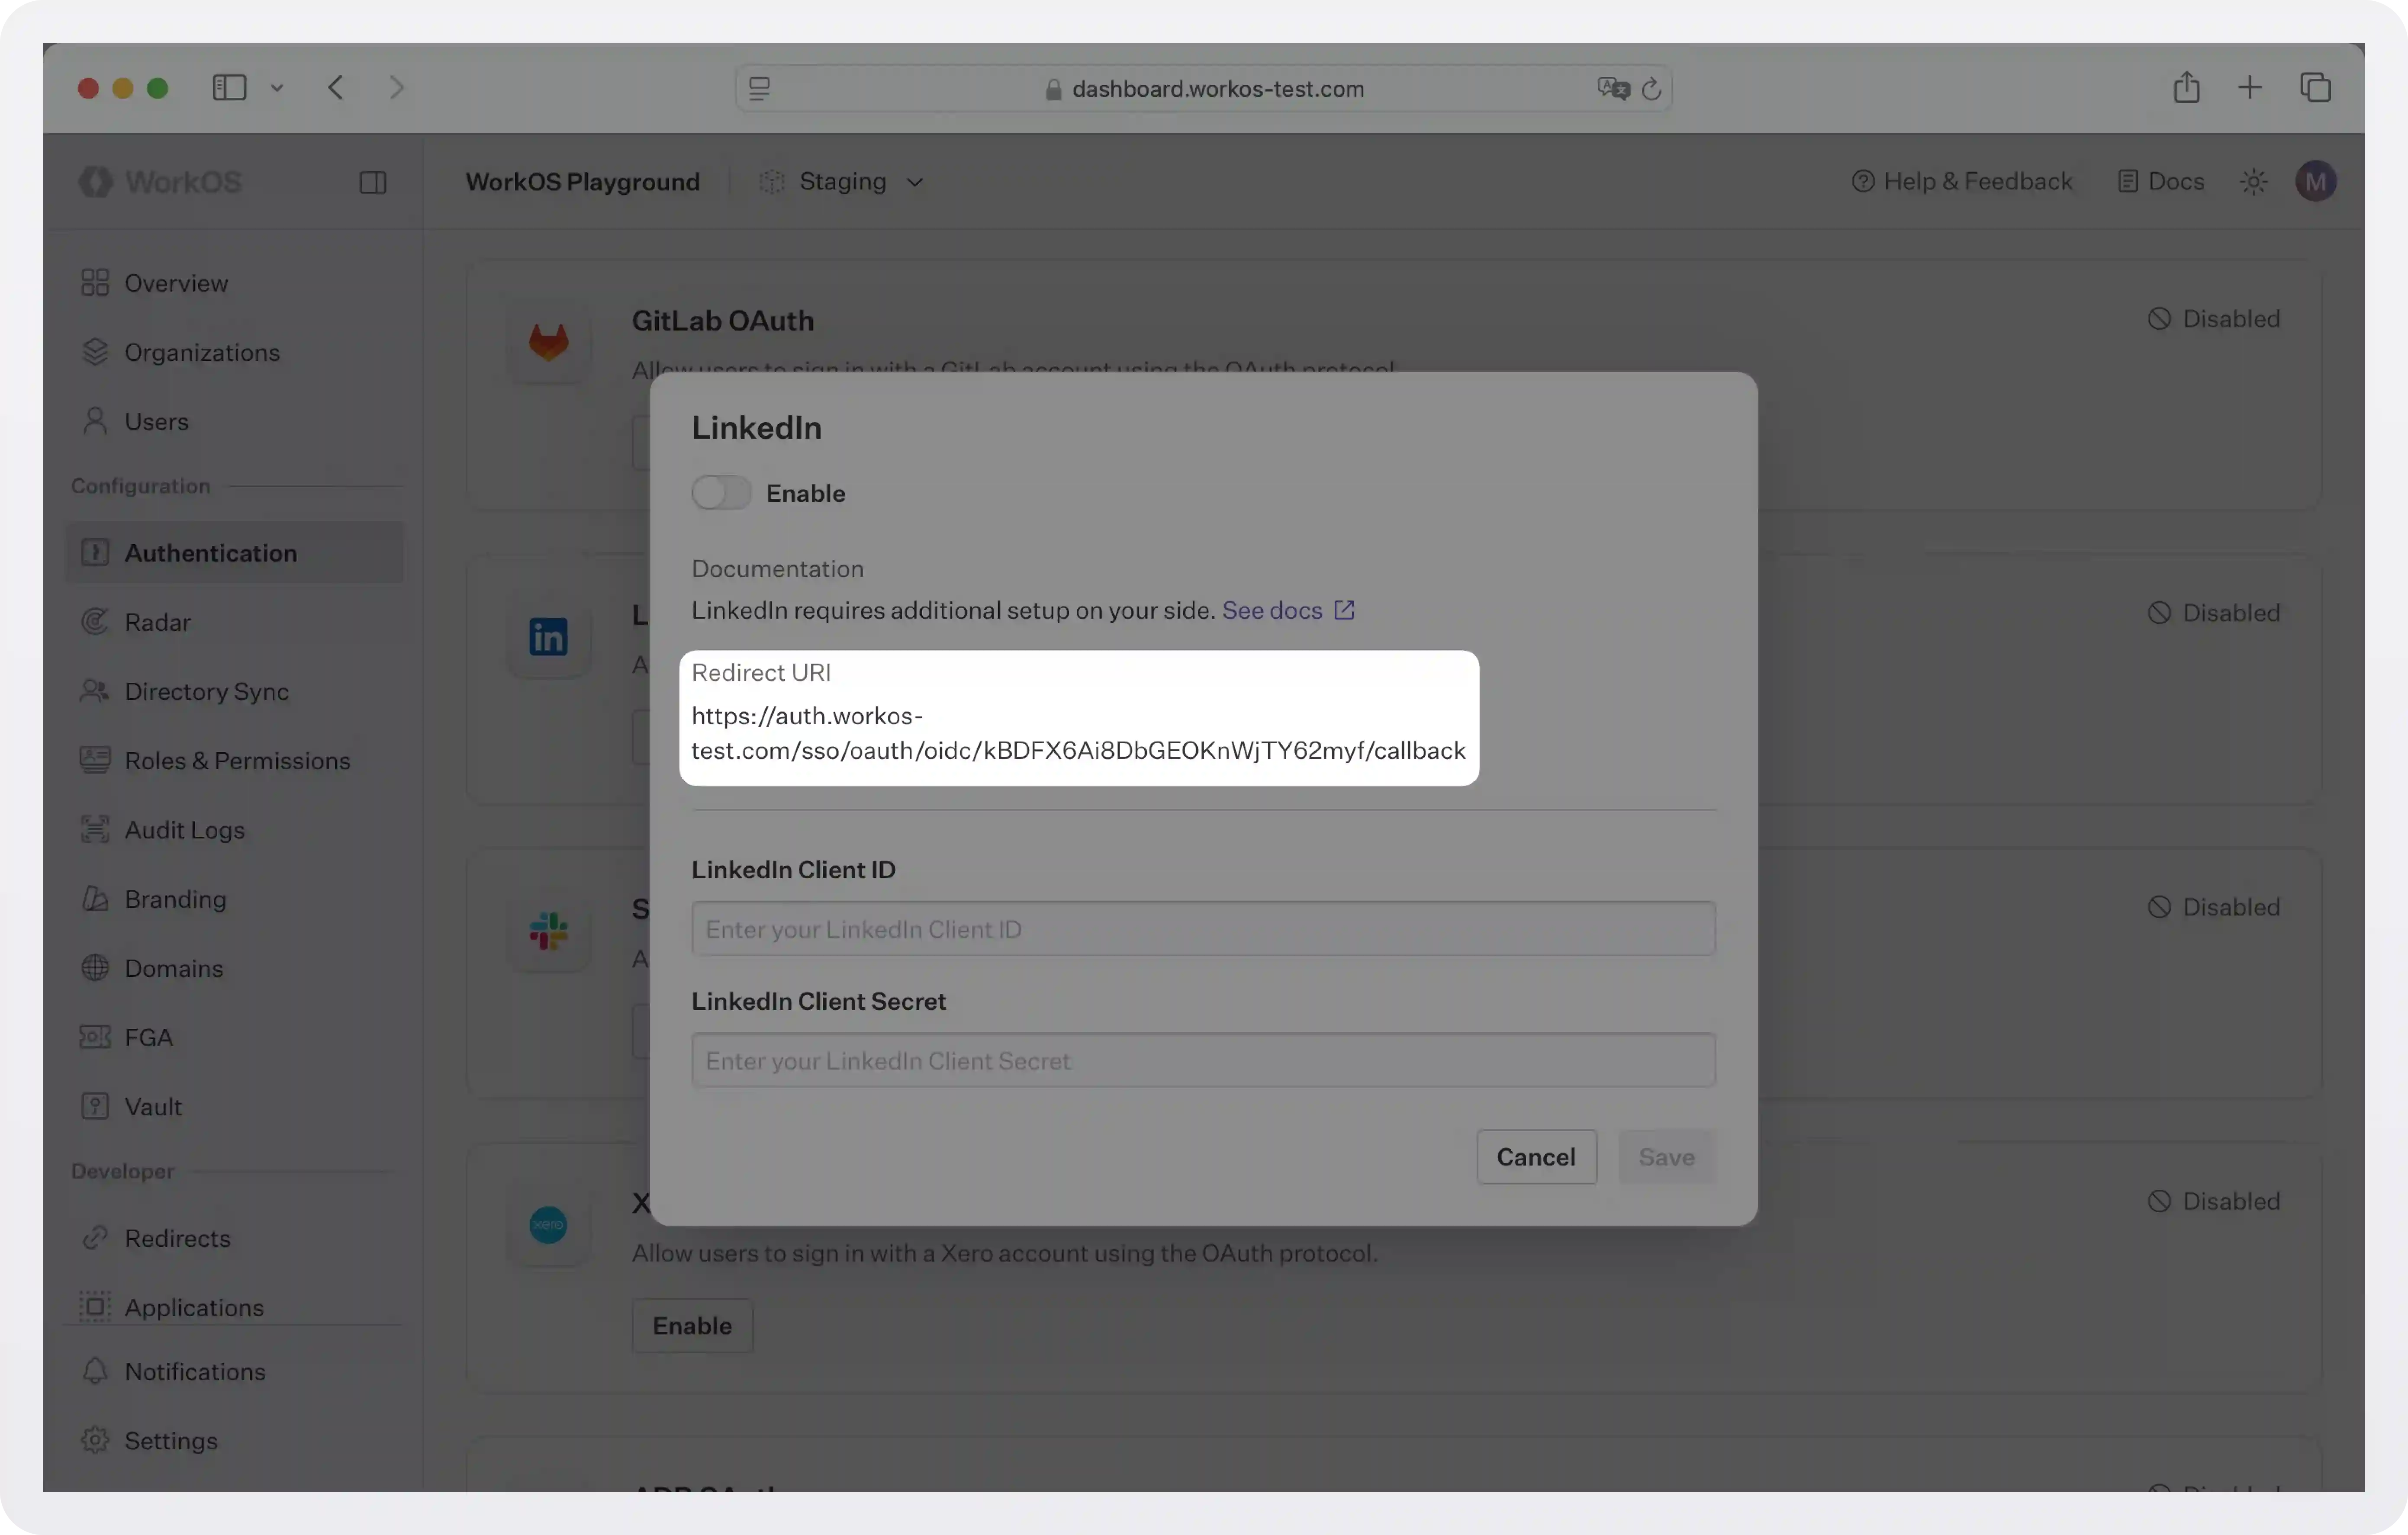Open Notifications in the sidebar
2408x1535 pixels.
pos(234,1371)
